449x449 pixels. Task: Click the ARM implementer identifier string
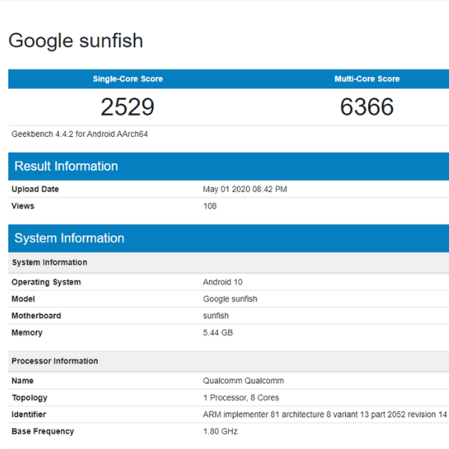click(x=325, y=415)
